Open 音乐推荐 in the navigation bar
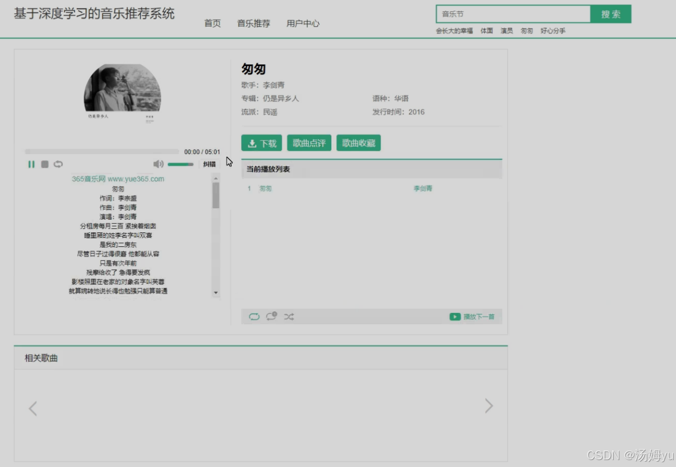The image size is (676, 467). pos(254,23)
